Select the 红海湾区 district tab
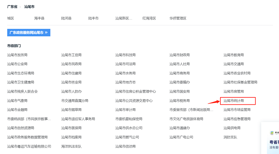Screen dimensions: 279x154 tap(149, 18)
